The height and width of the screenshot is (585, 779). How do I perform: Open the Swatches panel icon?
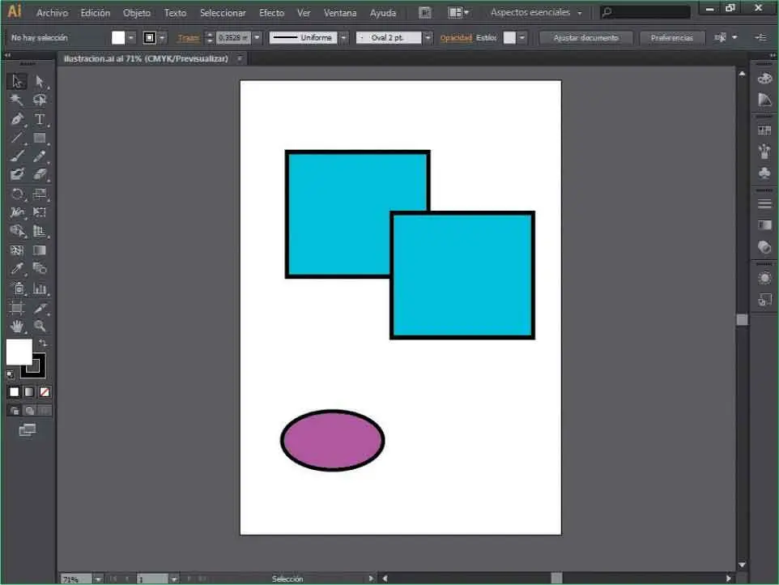point(765,130)
